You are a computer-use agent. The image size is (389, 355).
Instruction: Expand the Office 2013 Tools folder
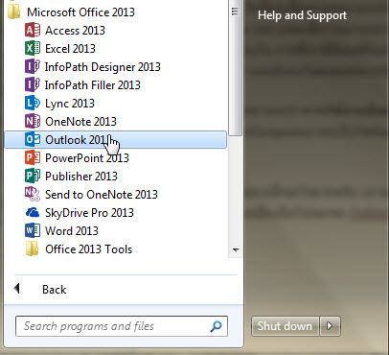[x=88, y=249]
